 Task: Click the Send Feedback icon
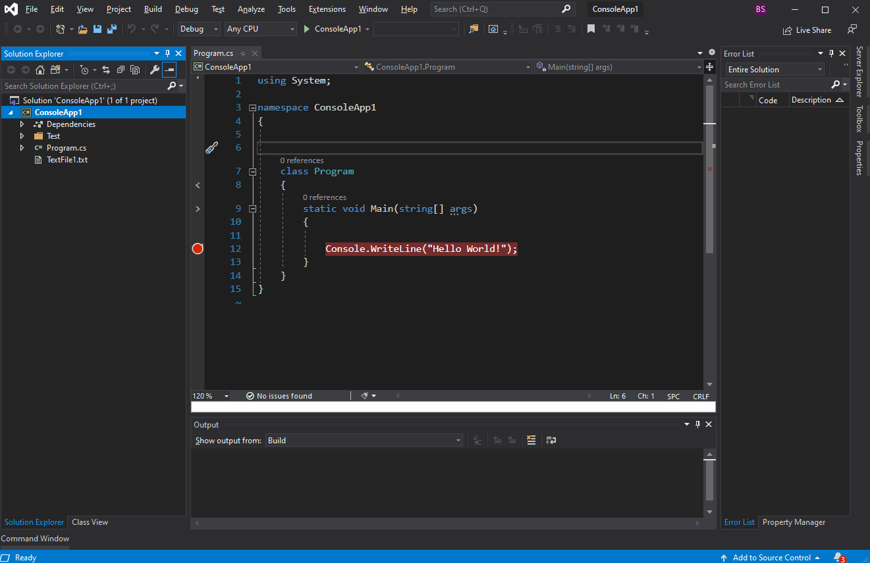click(852, 30)
